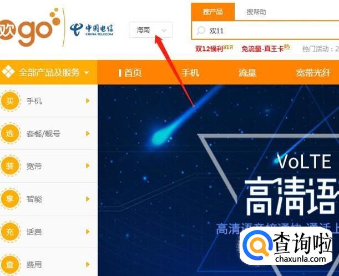Viewport: 339px width, 276px height.
Task: Click the round 充 icon beside 话费
Action: tap(10, 232)
